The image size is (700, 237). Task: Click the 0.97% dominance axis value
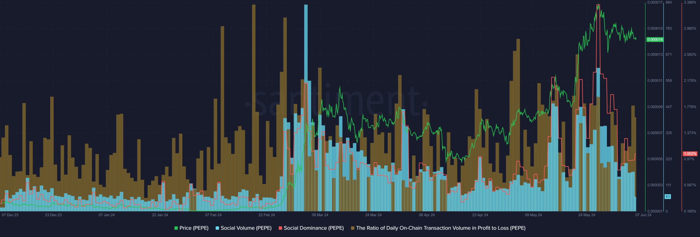[689, 159]
